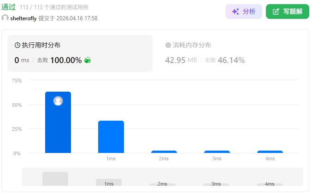Click the clapping hands icon after 100.00%
Screen dimensions: 312x193
tap(87, 60)
